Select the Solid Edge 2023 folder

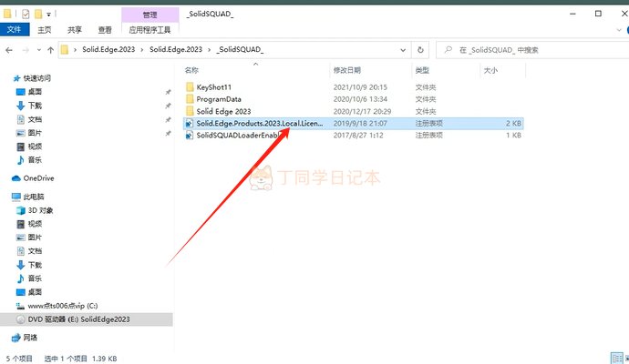click(223, 111)
